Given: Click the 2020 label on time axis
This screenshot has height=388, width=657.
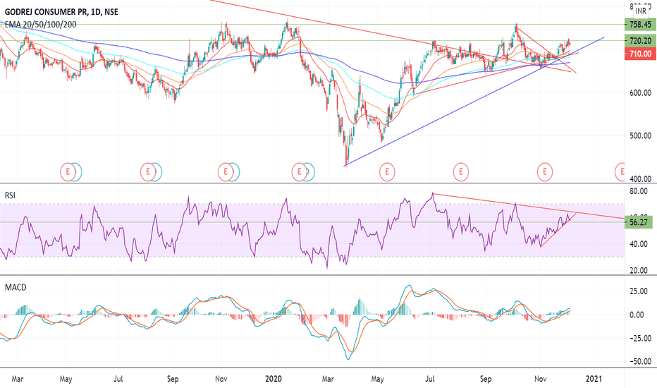Looking at the screenshot, I should (274, 379).
